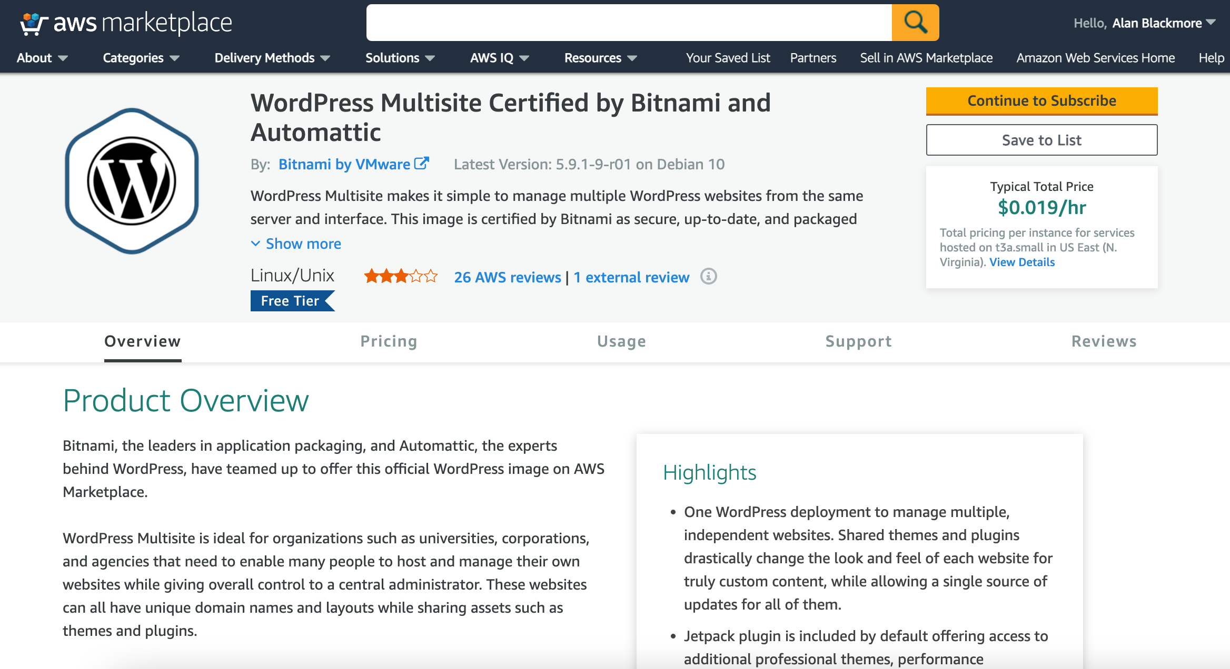Click the Product Overview heading
The width and height of the screenshot is (1230, 669).
pyautogui.click(x=186, y=400)
